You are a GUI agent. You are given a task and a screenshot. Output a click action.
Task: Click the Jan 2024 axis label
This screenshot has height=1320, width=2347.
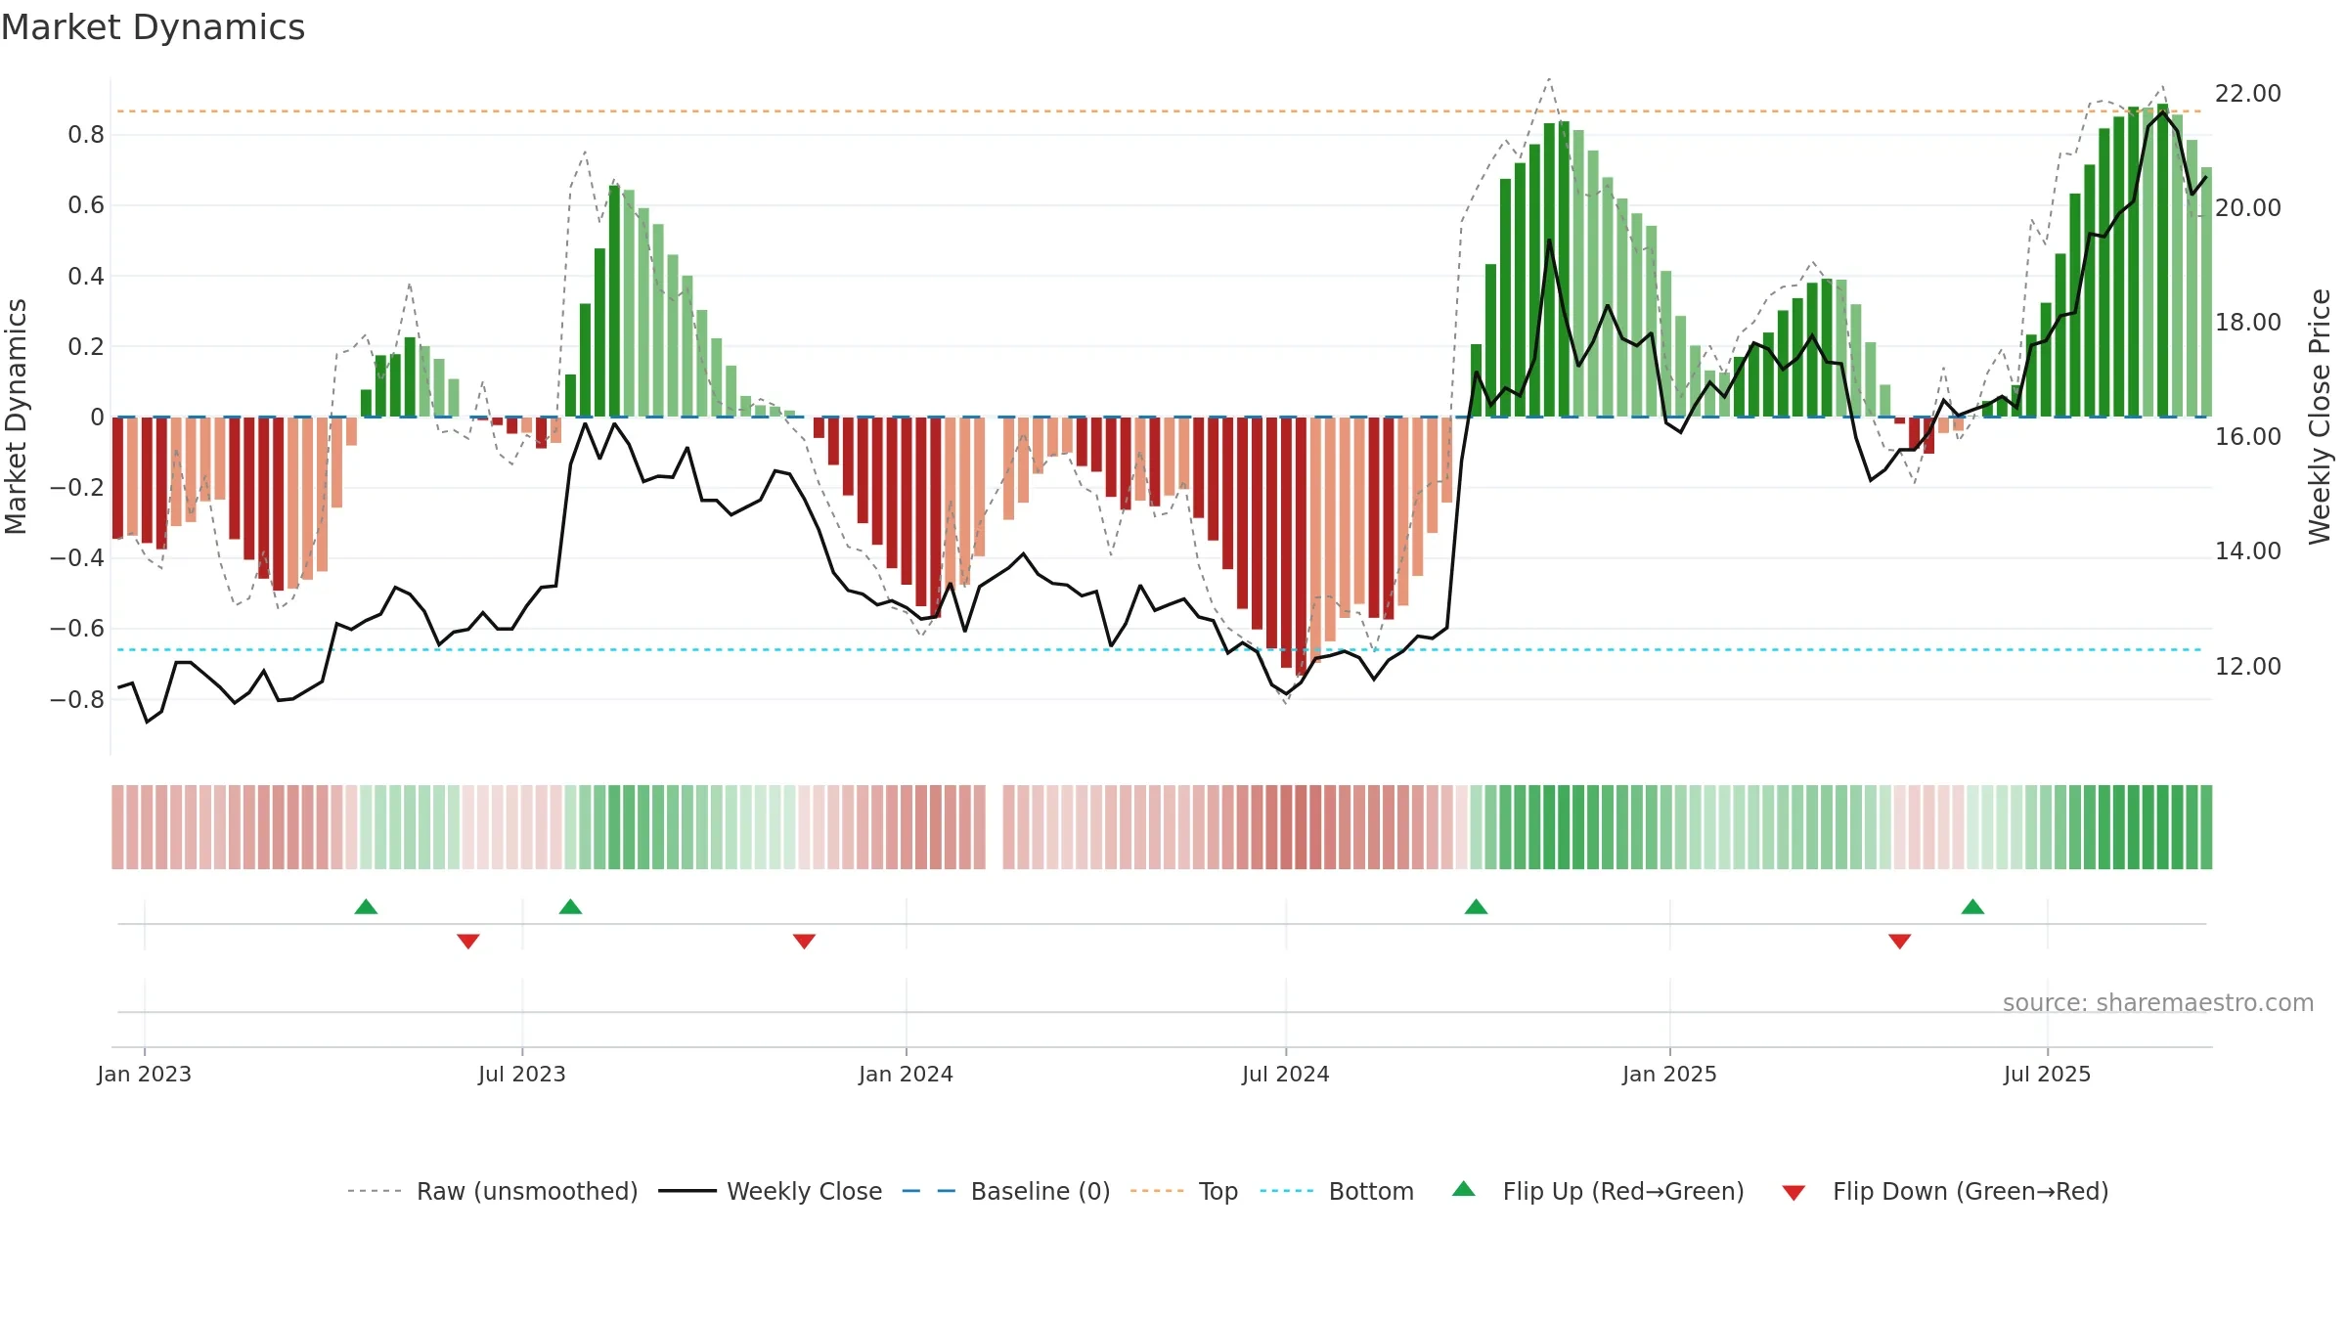point(906,1074)
